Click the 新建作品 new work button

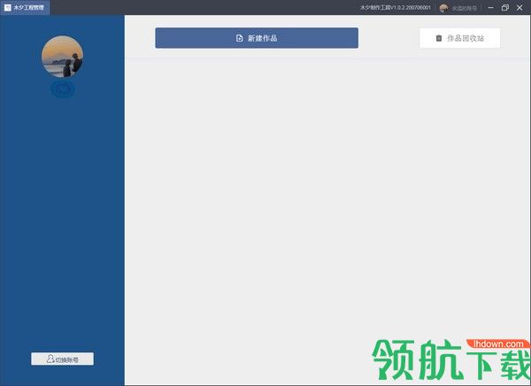pos(257,38)
